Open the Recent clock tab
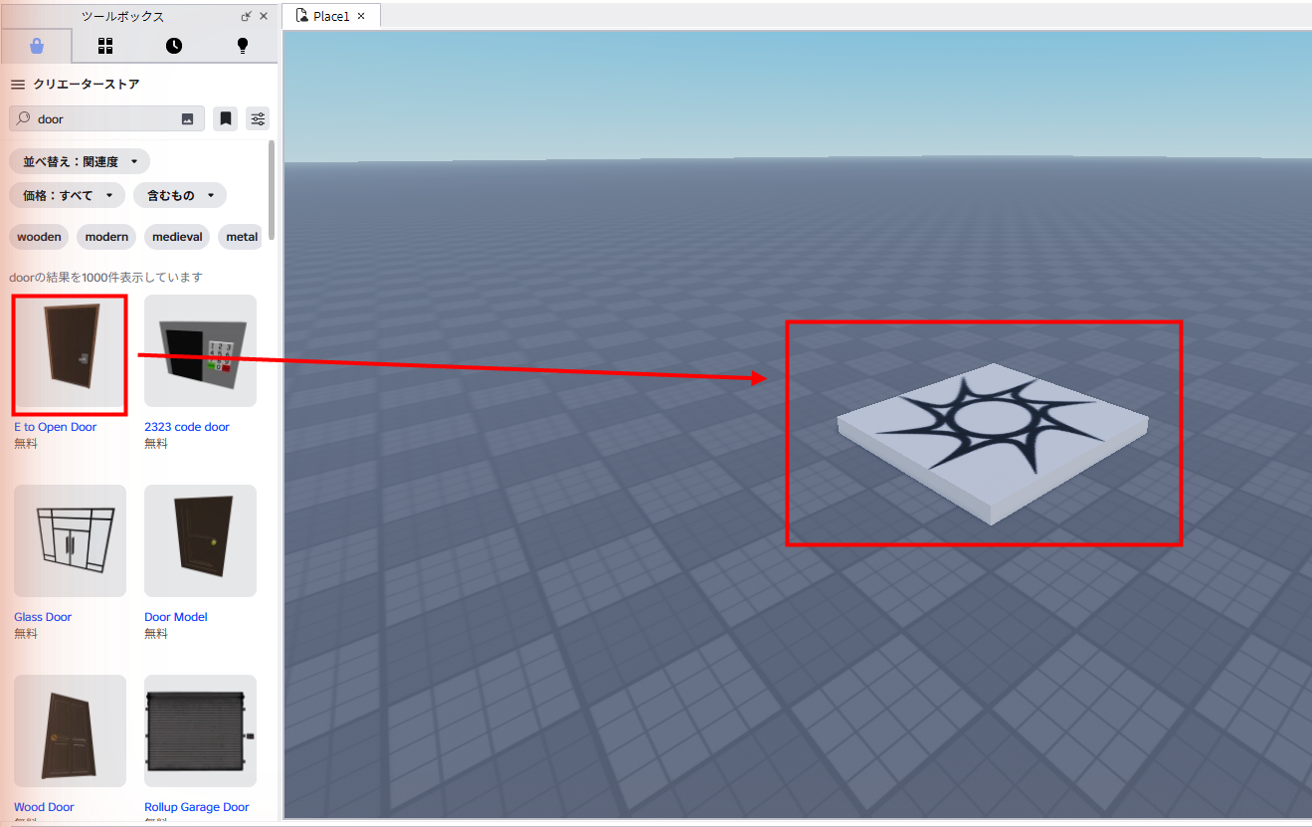This screenshot has height=827, width=1312. 174,46
